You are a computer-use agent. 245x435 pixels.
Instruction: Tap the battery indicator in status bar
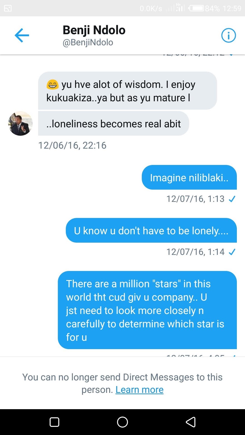(197, 8)
